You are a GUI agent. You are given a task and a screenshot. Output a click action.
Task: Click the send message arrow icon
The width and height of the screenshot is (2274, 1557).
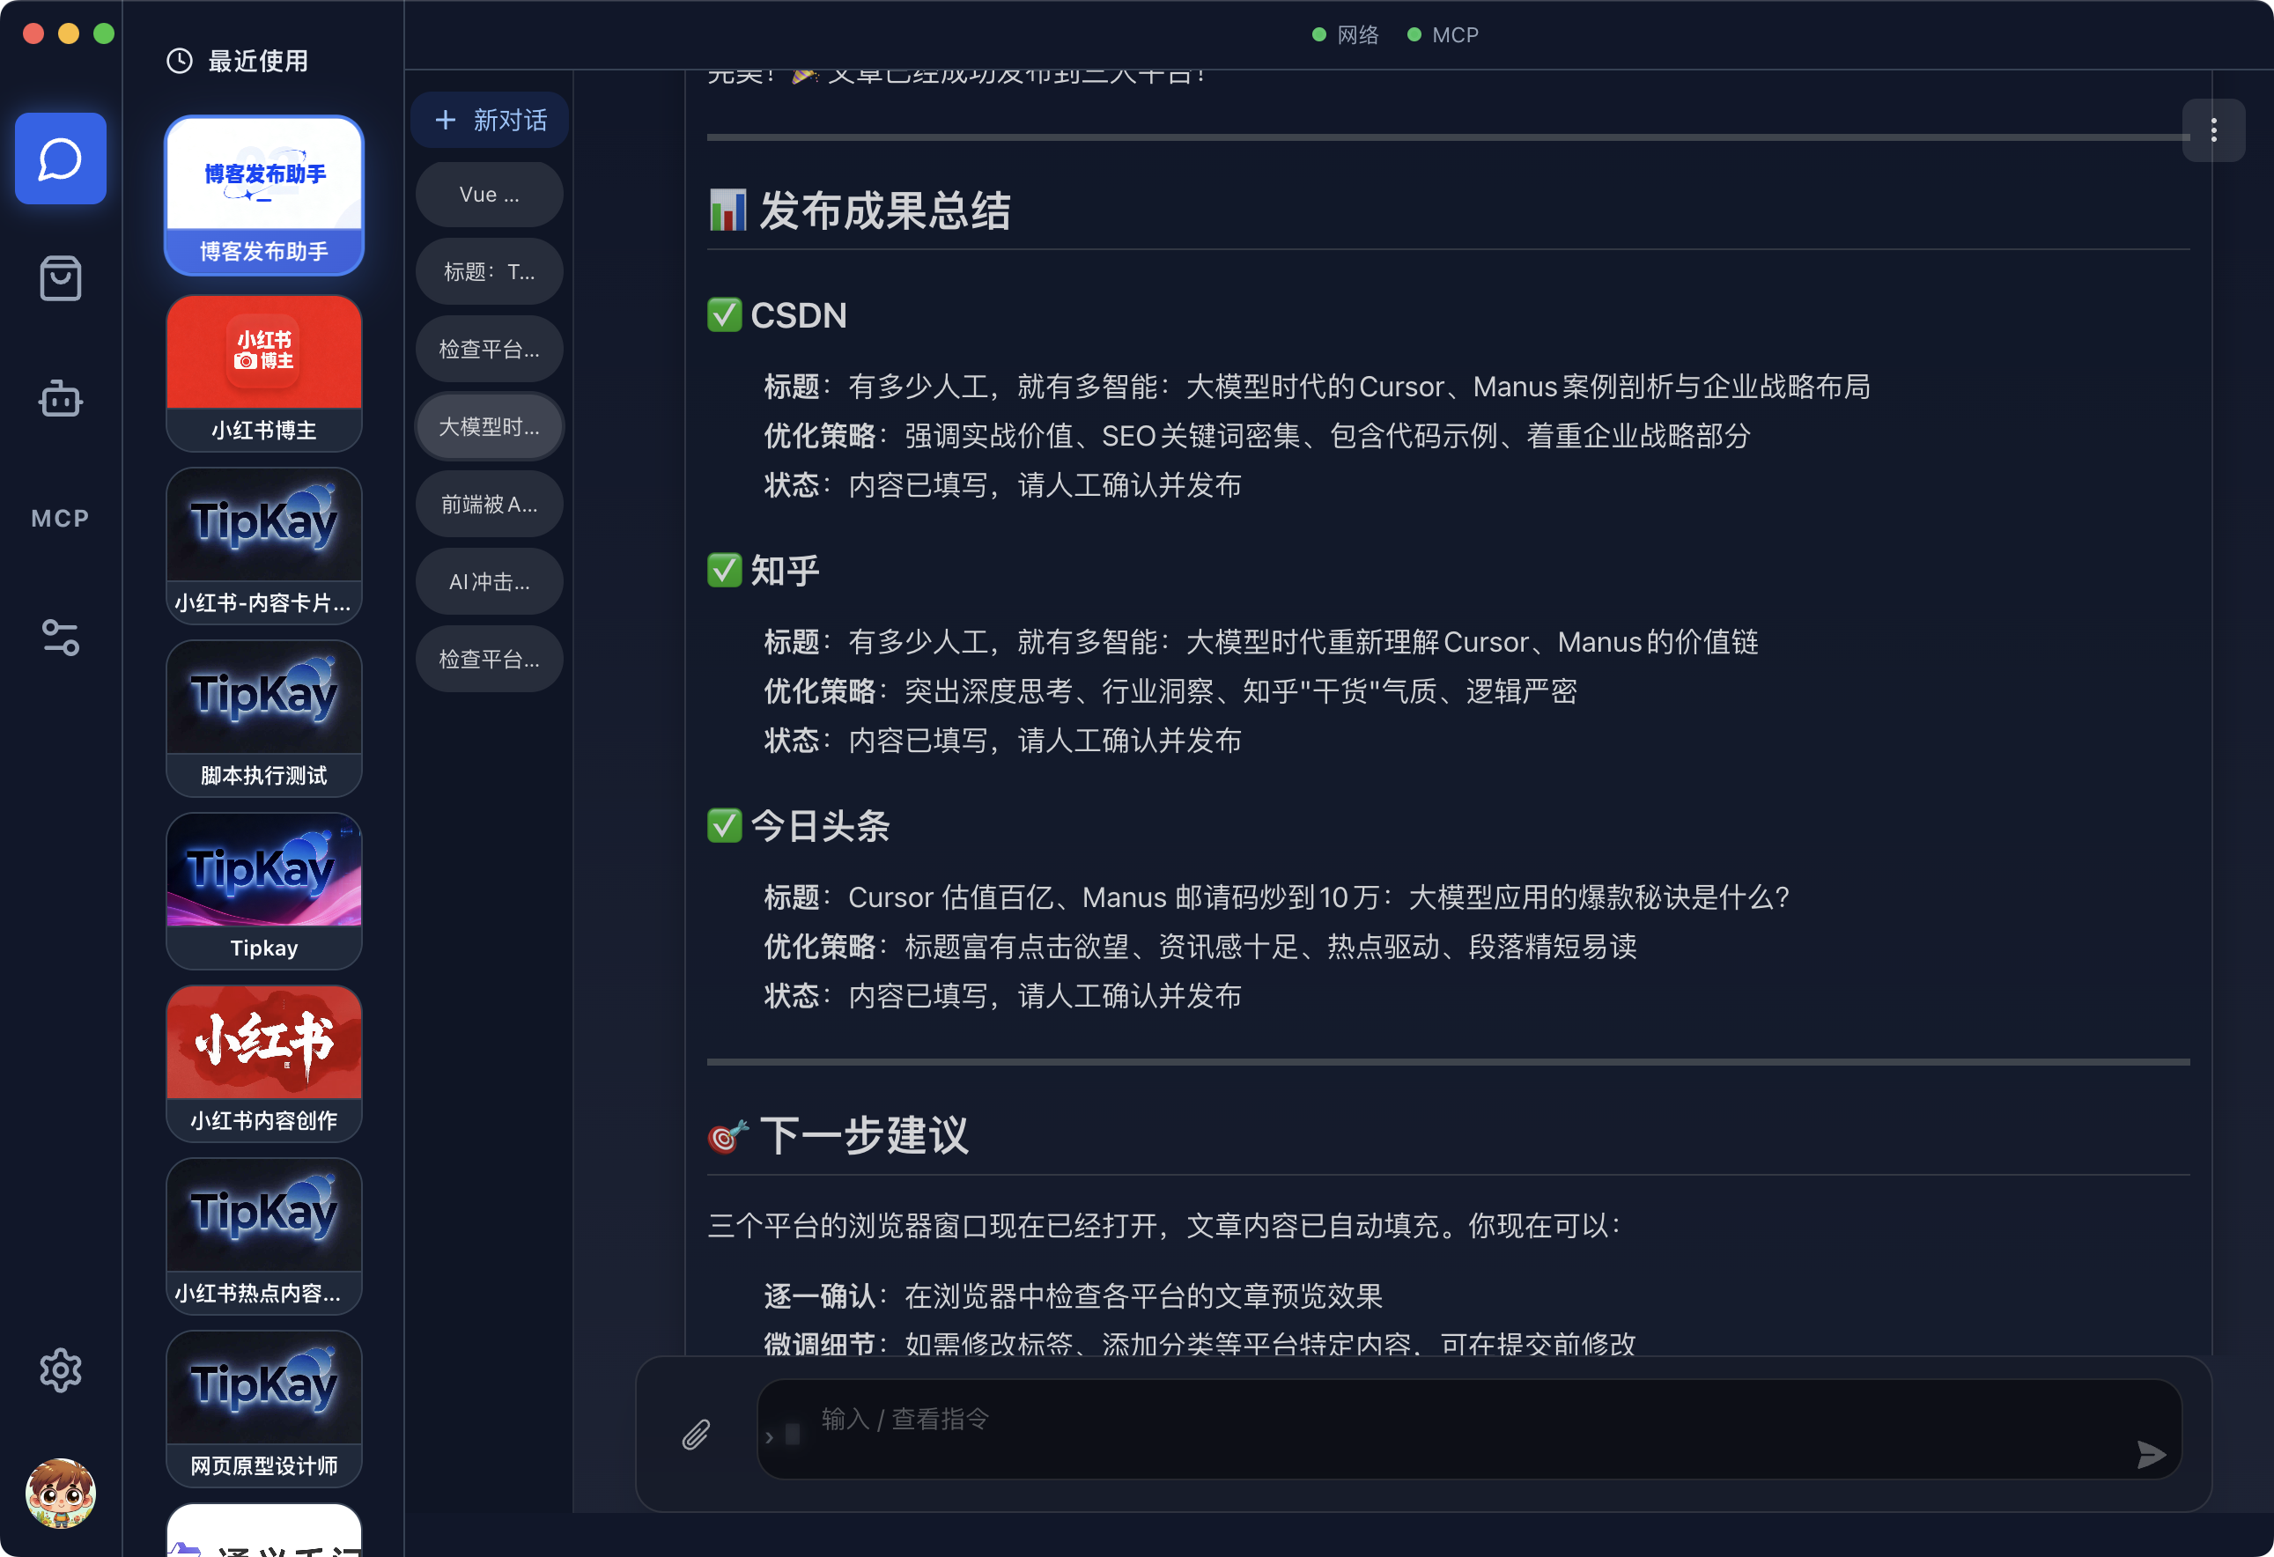(x=2151, y=1454)
